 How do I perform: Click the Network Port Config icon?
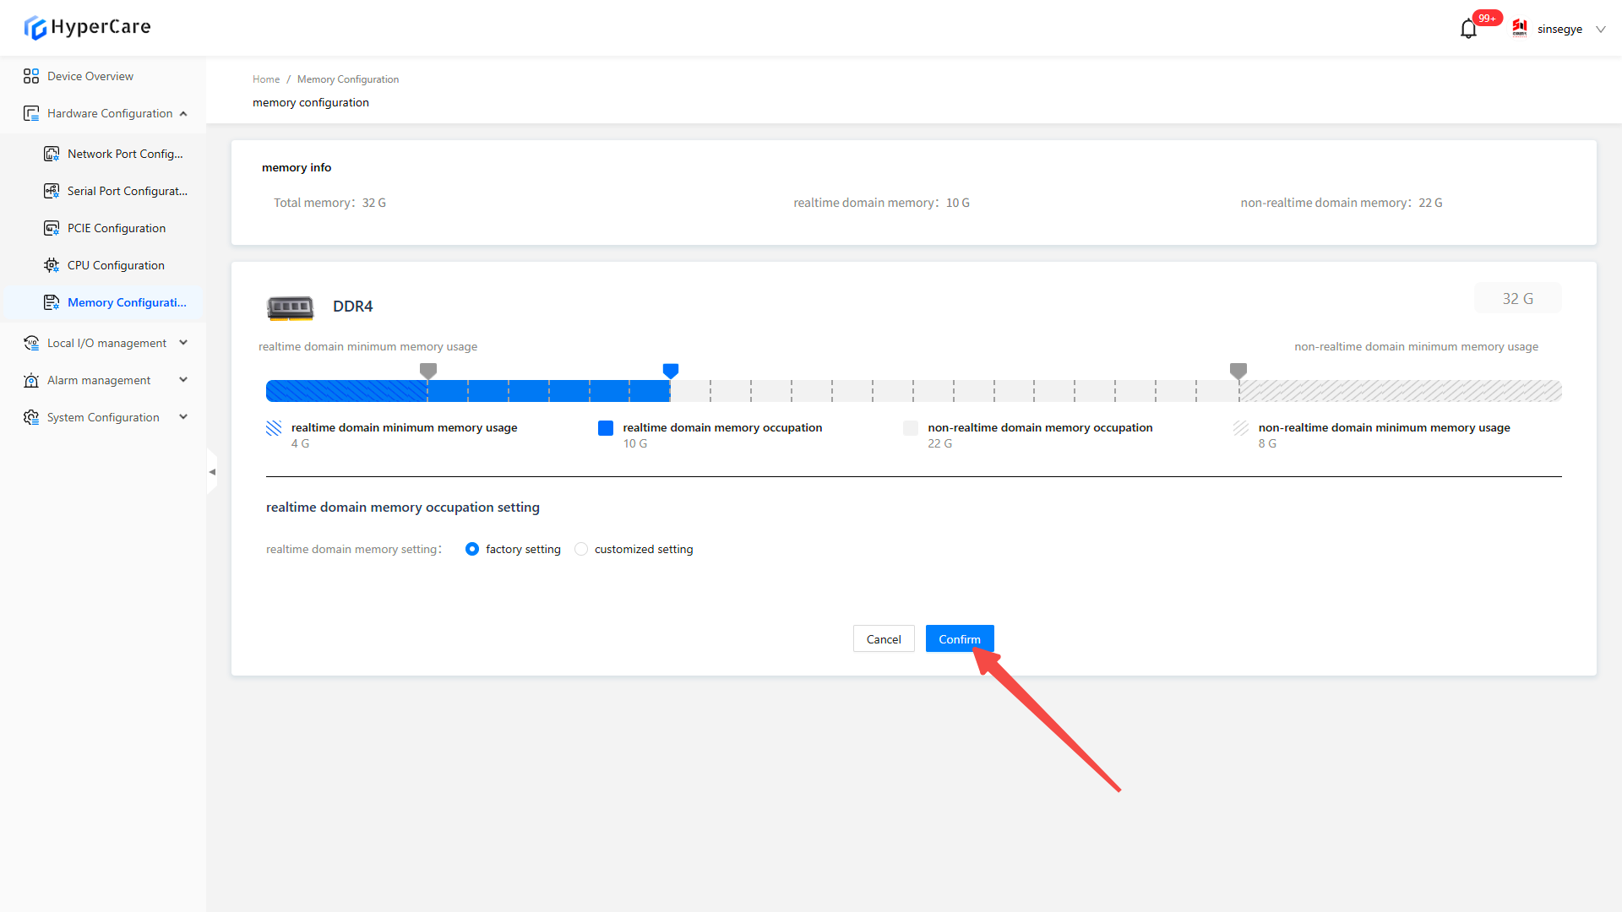click(52, 154)
